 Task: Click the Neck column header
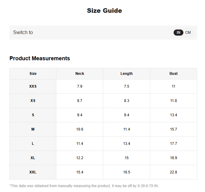tap(80, 74)
